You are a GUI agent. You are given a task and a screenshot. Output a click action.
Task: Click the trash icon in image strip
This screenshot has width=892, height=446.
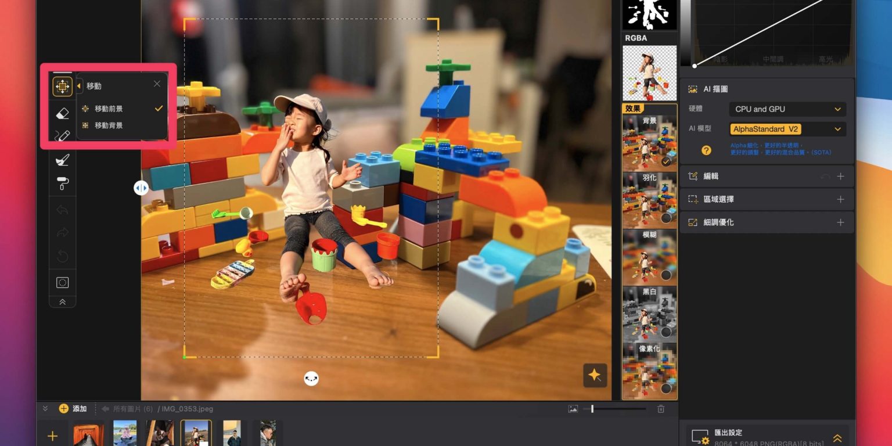click(660, 409)
